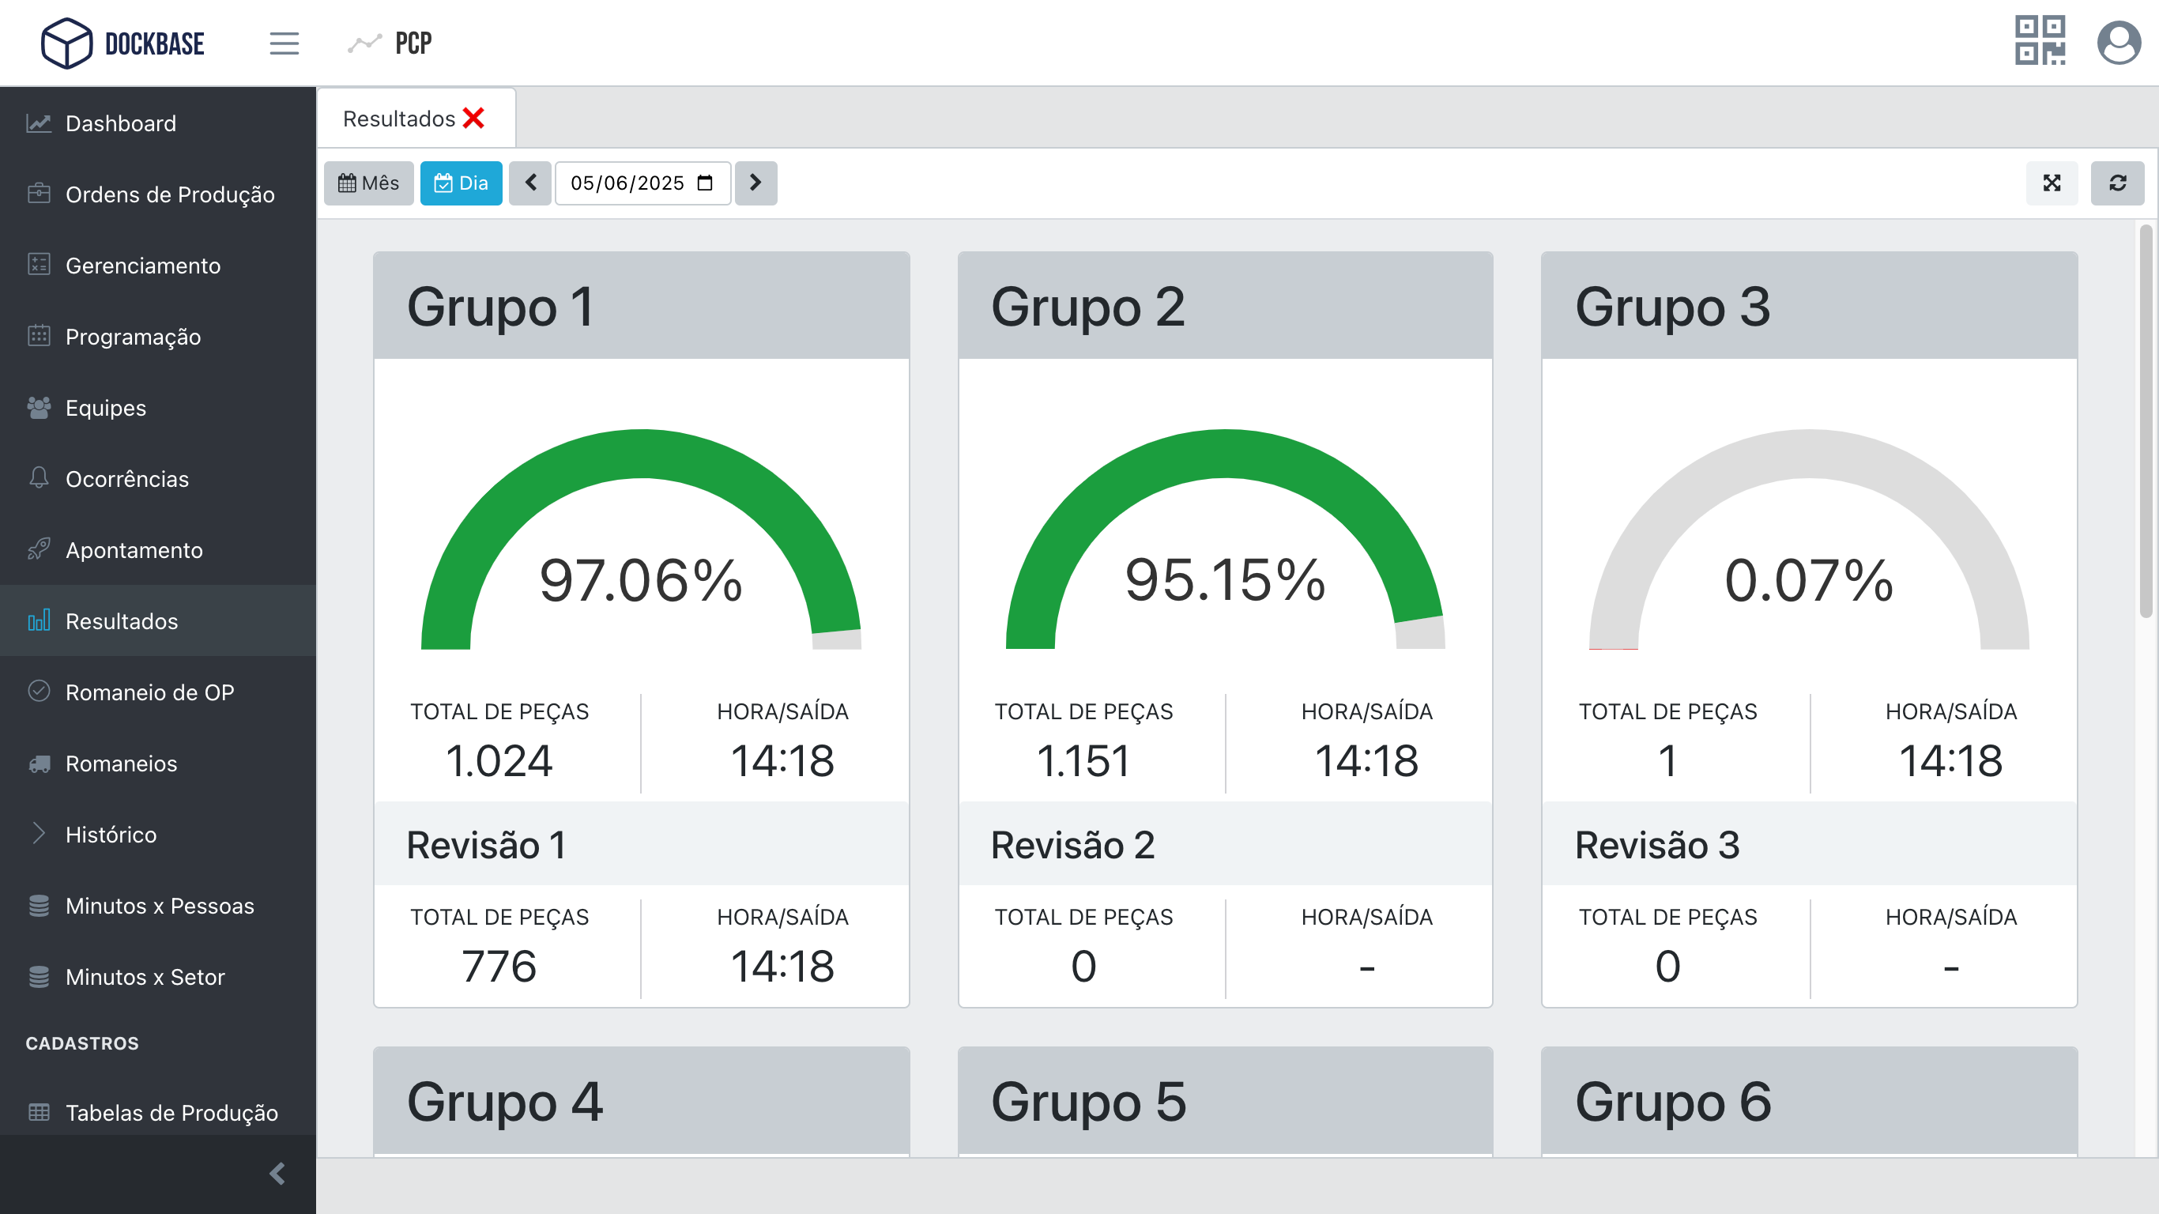
Task: Open the Equipes section
Action: [106, 408]
